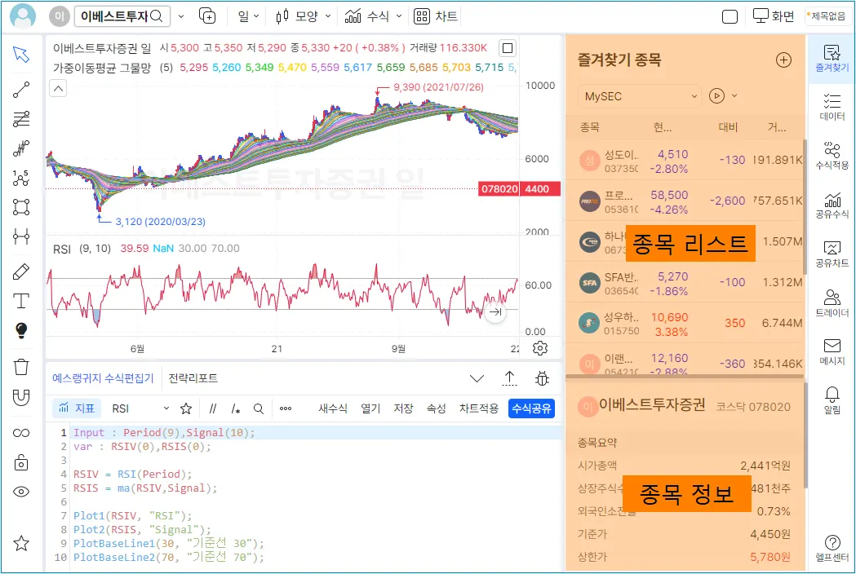Click 열기 open button
The width and height of the screenshot is (856, 574).
(370, 408)
